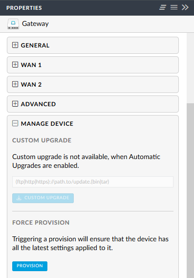Select the WAN 2 section title

(31, 84)
